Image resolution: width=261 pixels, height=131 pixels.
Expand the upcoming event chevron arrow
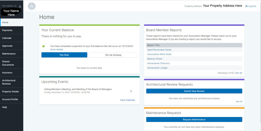coord(131,91)
